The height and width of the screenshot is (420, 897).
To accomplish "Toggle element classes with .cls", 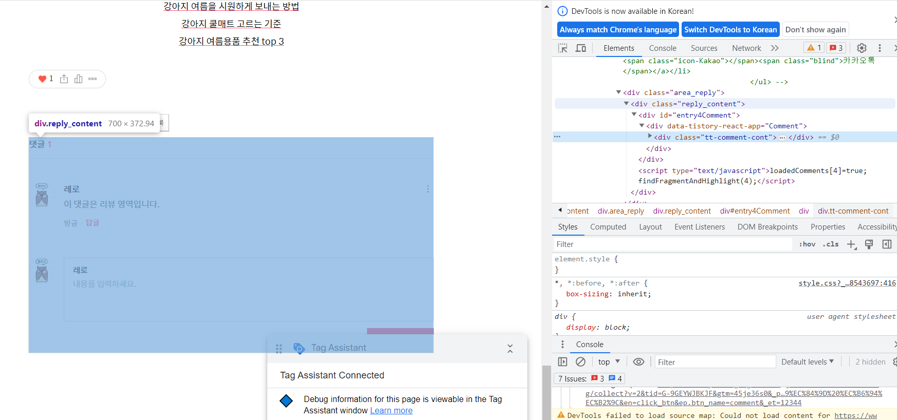I will click(x=831, y=244).
